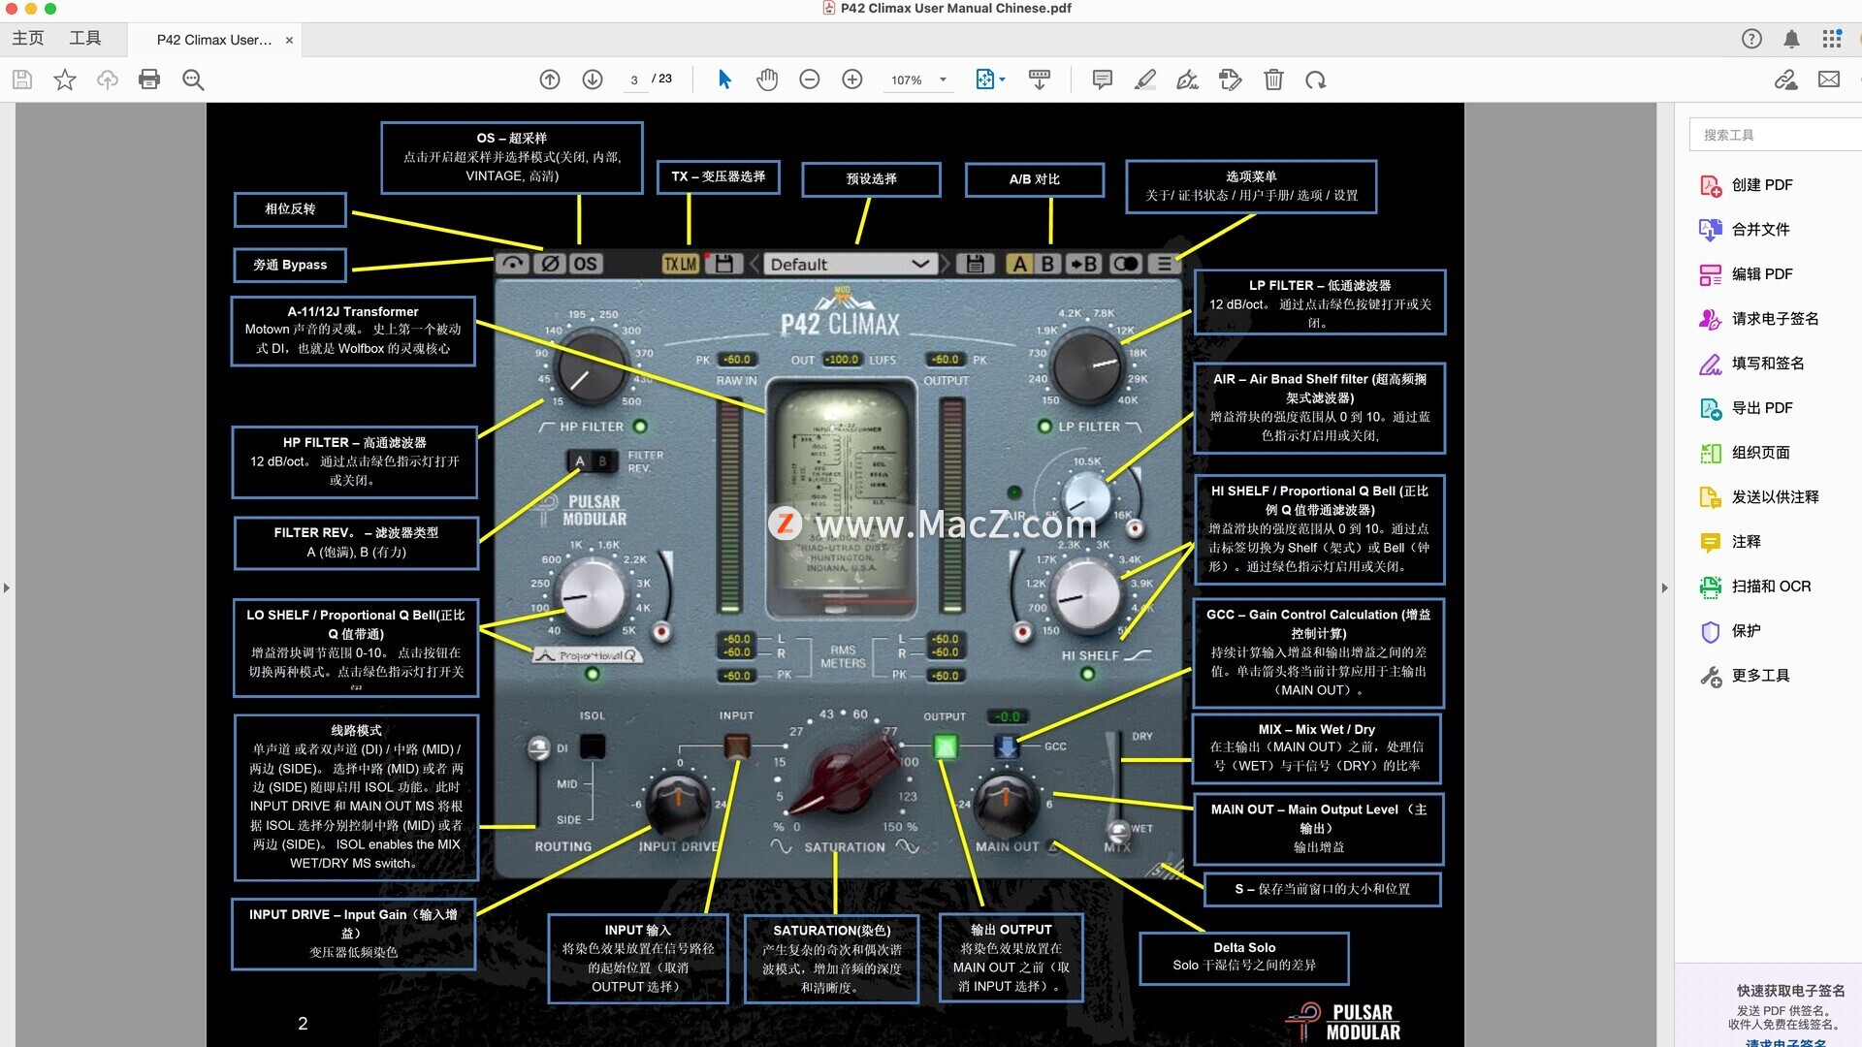
Task: Select the highlighter pen tool
Action: [x=1145, y=79]
